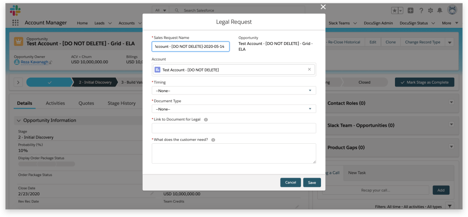Open the Accounts nav tab
This screenshot has width=468, height=217.
coord(127,23)
